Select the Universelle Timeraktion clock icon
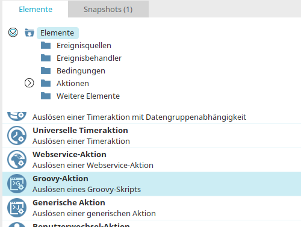 pyautogui.click(x=17, y=135)
